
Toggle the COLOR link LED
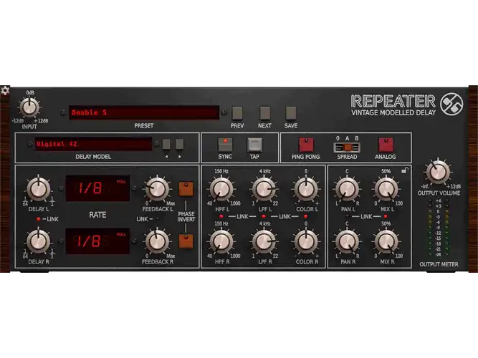(305, 216)
